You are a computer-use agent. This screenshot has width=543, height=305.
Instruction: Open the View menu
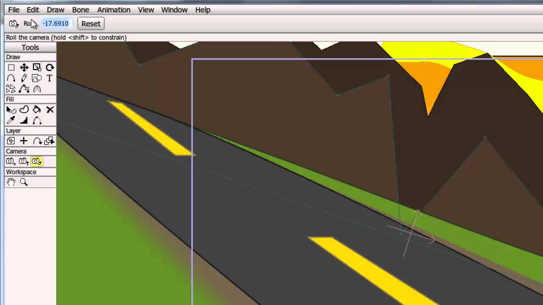pyautogui.click(x=146, y=10)
